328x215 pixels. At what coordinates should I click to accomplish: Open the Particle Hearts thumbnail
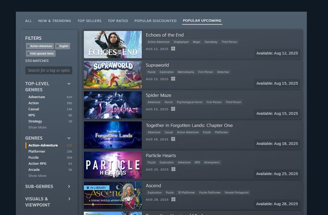point(113,165)
